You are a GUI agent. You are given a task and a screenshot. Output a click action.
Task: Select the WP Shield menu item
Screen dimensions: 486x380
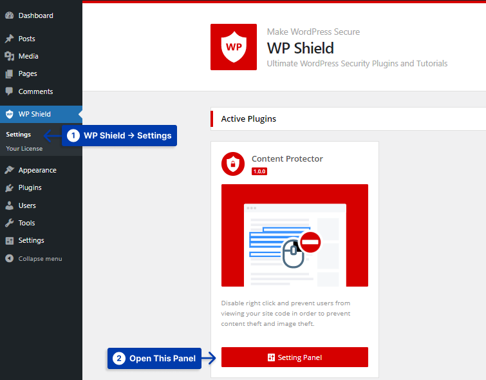pyautogui.click(x=41, y=114)
